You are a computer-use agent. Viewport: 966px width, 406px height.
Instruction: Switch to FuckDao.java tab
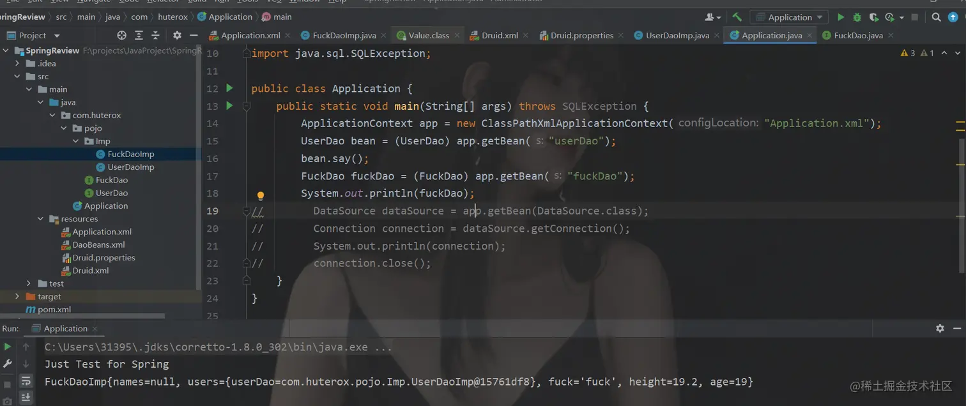858,35
